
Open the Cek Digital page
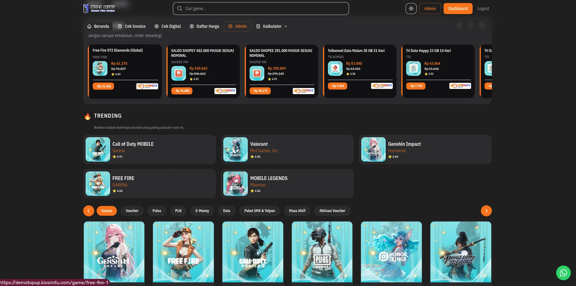pos(168,26)
